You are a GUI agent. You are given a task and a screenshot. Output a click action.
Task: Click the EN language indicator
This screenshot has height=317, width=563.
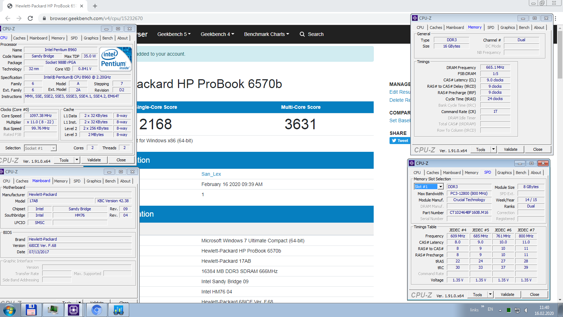pyautogui.click(x=490, y=309)
